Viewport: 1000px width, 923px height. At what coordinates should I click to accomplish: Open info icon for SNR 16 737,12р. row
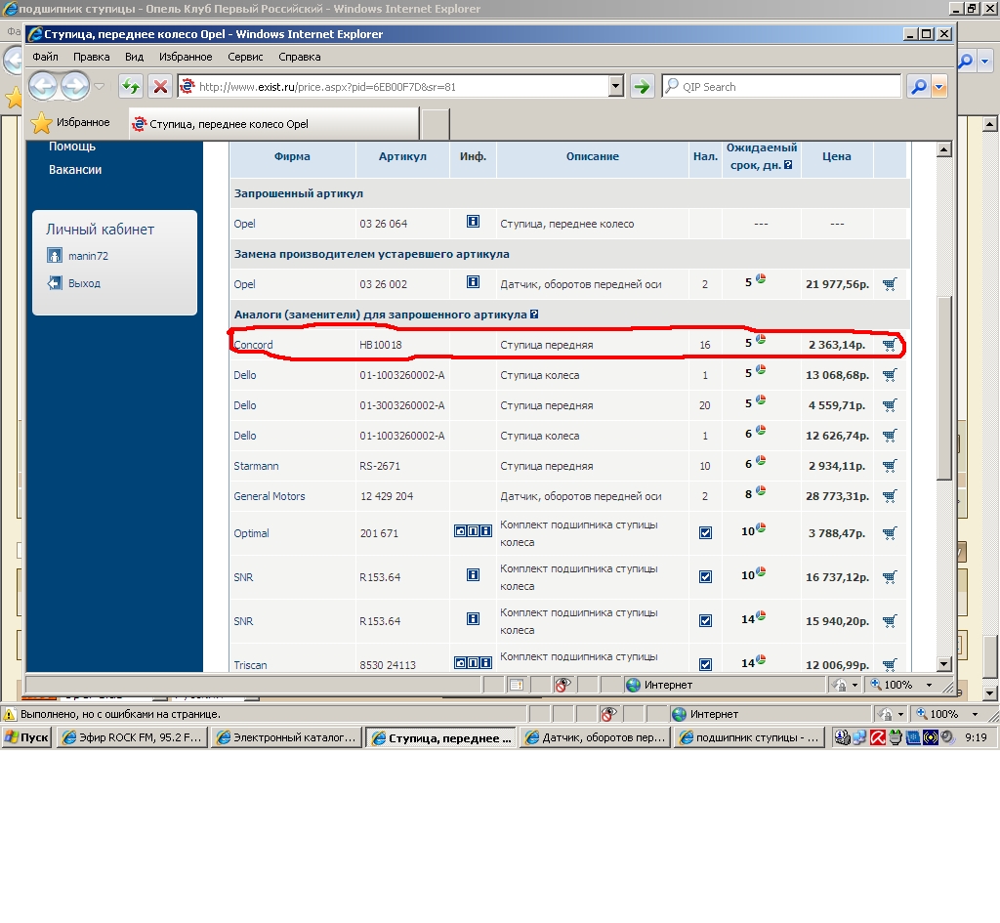point(474,574)
